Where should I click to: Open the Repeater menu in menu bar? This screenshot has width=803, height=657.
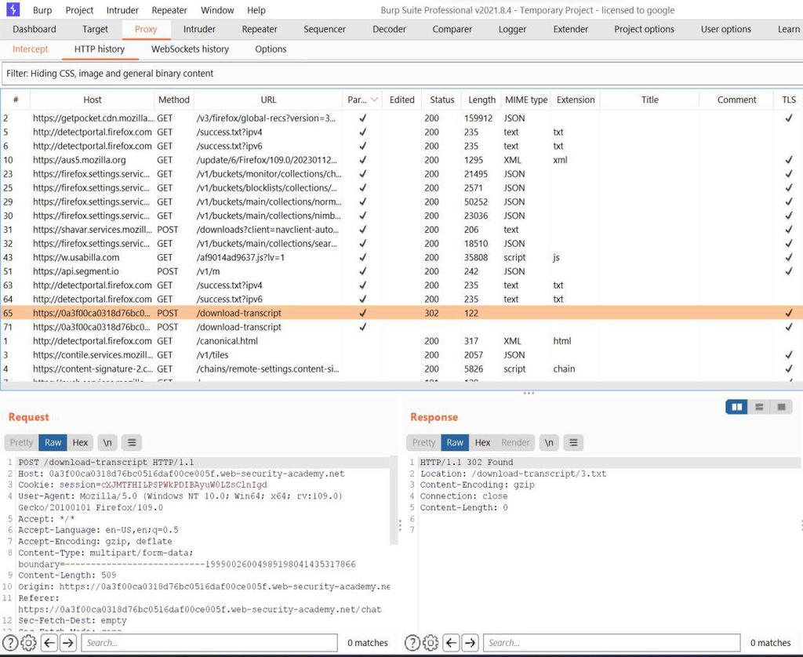[x=169, y=10]
